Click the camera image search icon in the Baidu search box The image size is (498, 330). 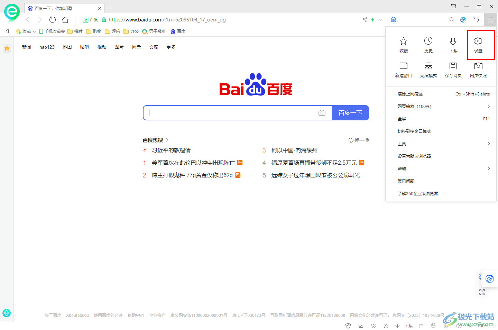point(322,113)
